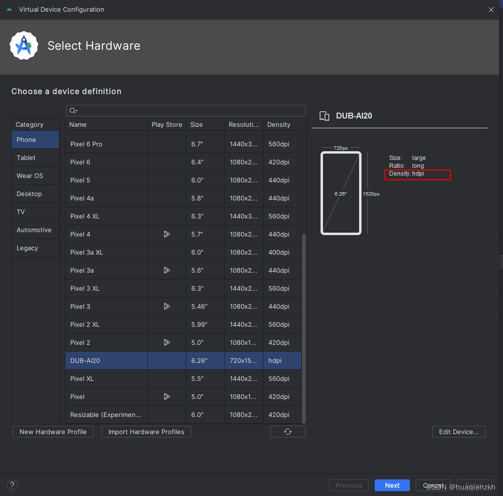Select the Phone category
Screen dimensions: 503x496
[x=35, y=139]
